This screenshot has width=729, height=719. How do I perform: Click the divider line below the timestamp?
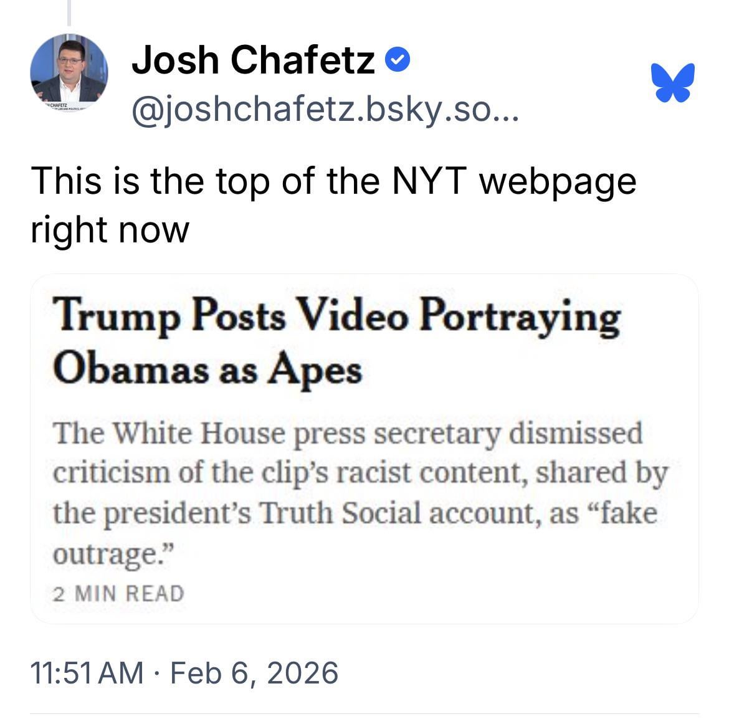[364, 714]
